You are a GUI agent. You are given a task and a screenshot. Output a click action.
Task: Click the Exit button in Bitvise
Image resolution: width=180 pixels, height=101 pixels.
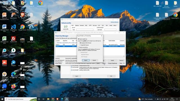point(111,76)
